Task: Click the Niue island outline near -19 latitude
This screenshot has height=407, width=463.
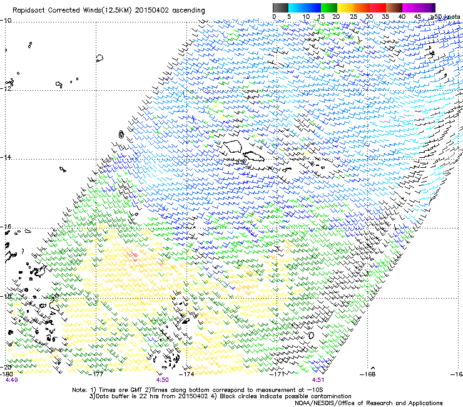Action: pos(311,335)
